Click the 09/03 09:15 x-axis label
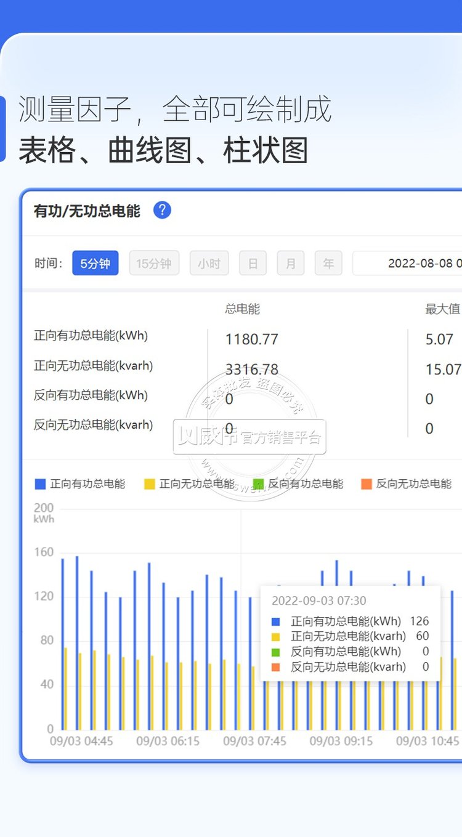The width and height of the screenshot is (462, 837). 341,741
